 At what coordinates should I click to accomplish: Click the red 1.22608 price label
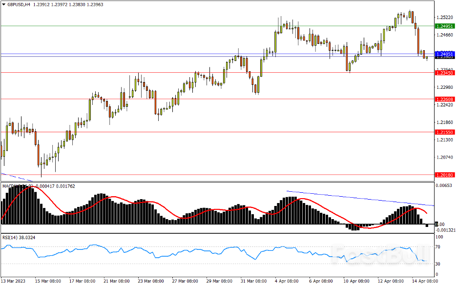pos(445,99)
